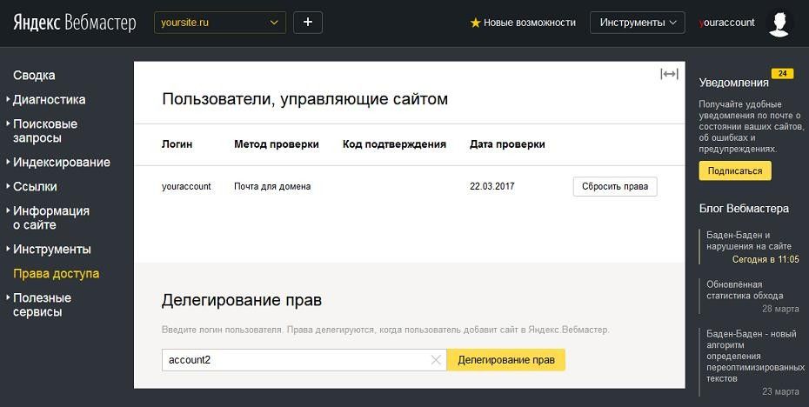The width and height of the screenshot is (809, 407).
Task: Click the yellow Делегирование прав button
Action: point(505,360)
